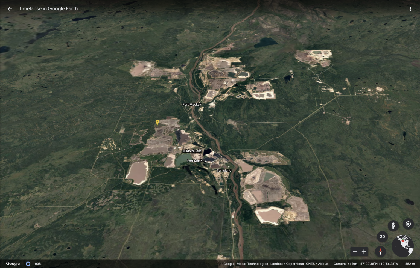Click the Fort Mackay place label
The height and width of the screenshot is (268, 420).
coord(192,104)
